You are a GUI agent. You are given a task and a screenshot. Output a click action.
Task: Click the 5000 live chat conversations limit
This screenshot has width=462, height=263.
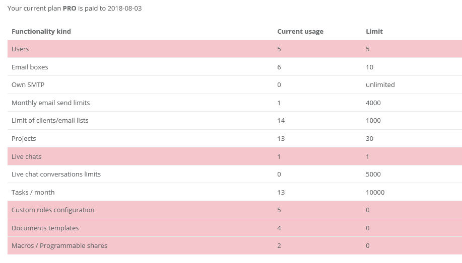click(x=373, y=174)
